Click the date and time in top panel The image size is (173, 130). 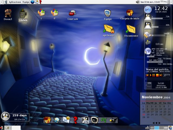150,2
